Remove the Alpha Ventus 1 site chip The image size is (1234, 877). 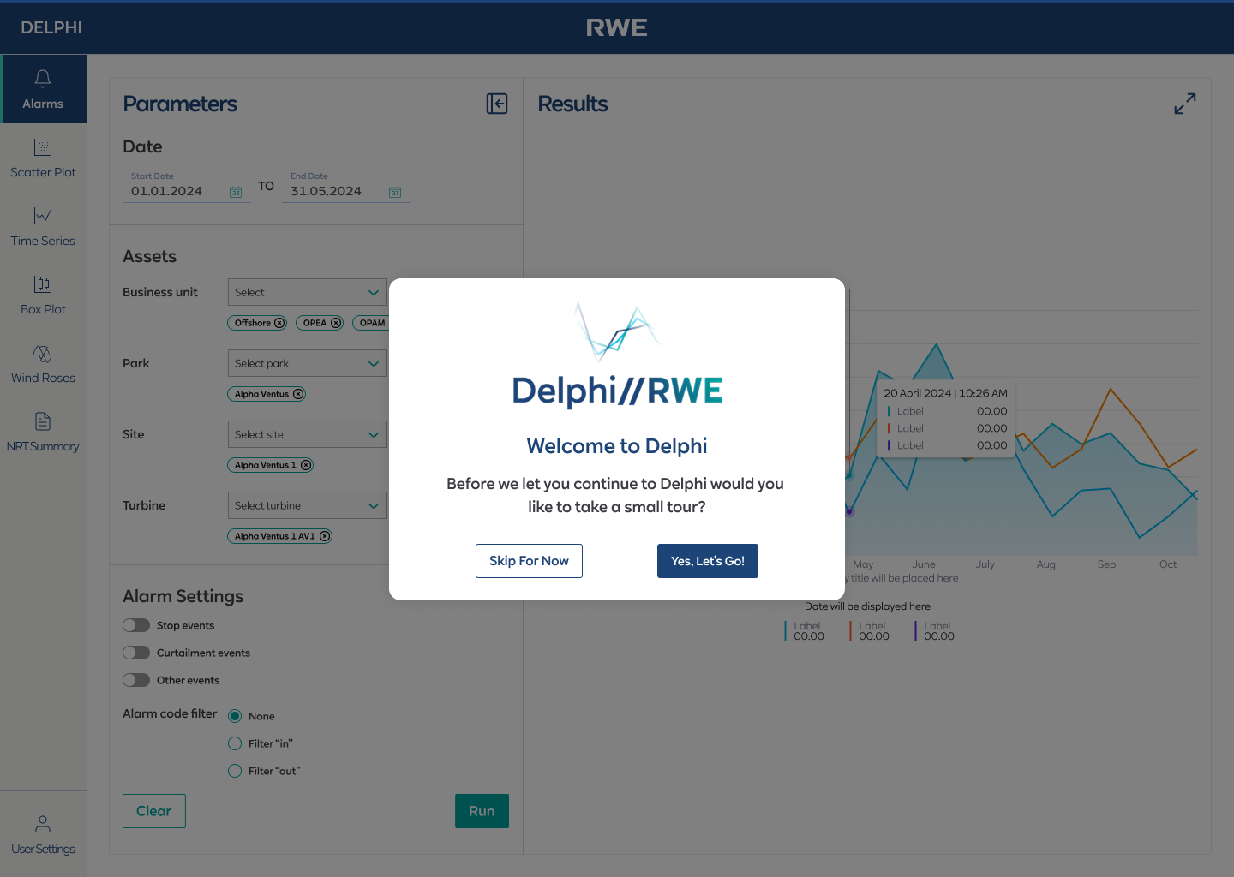tap(306, 465)
